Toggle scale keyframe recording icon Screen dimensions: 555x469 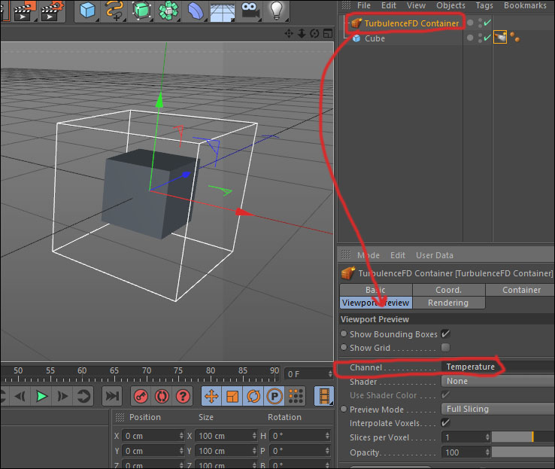pyautogui.click(x=232, y=396)
